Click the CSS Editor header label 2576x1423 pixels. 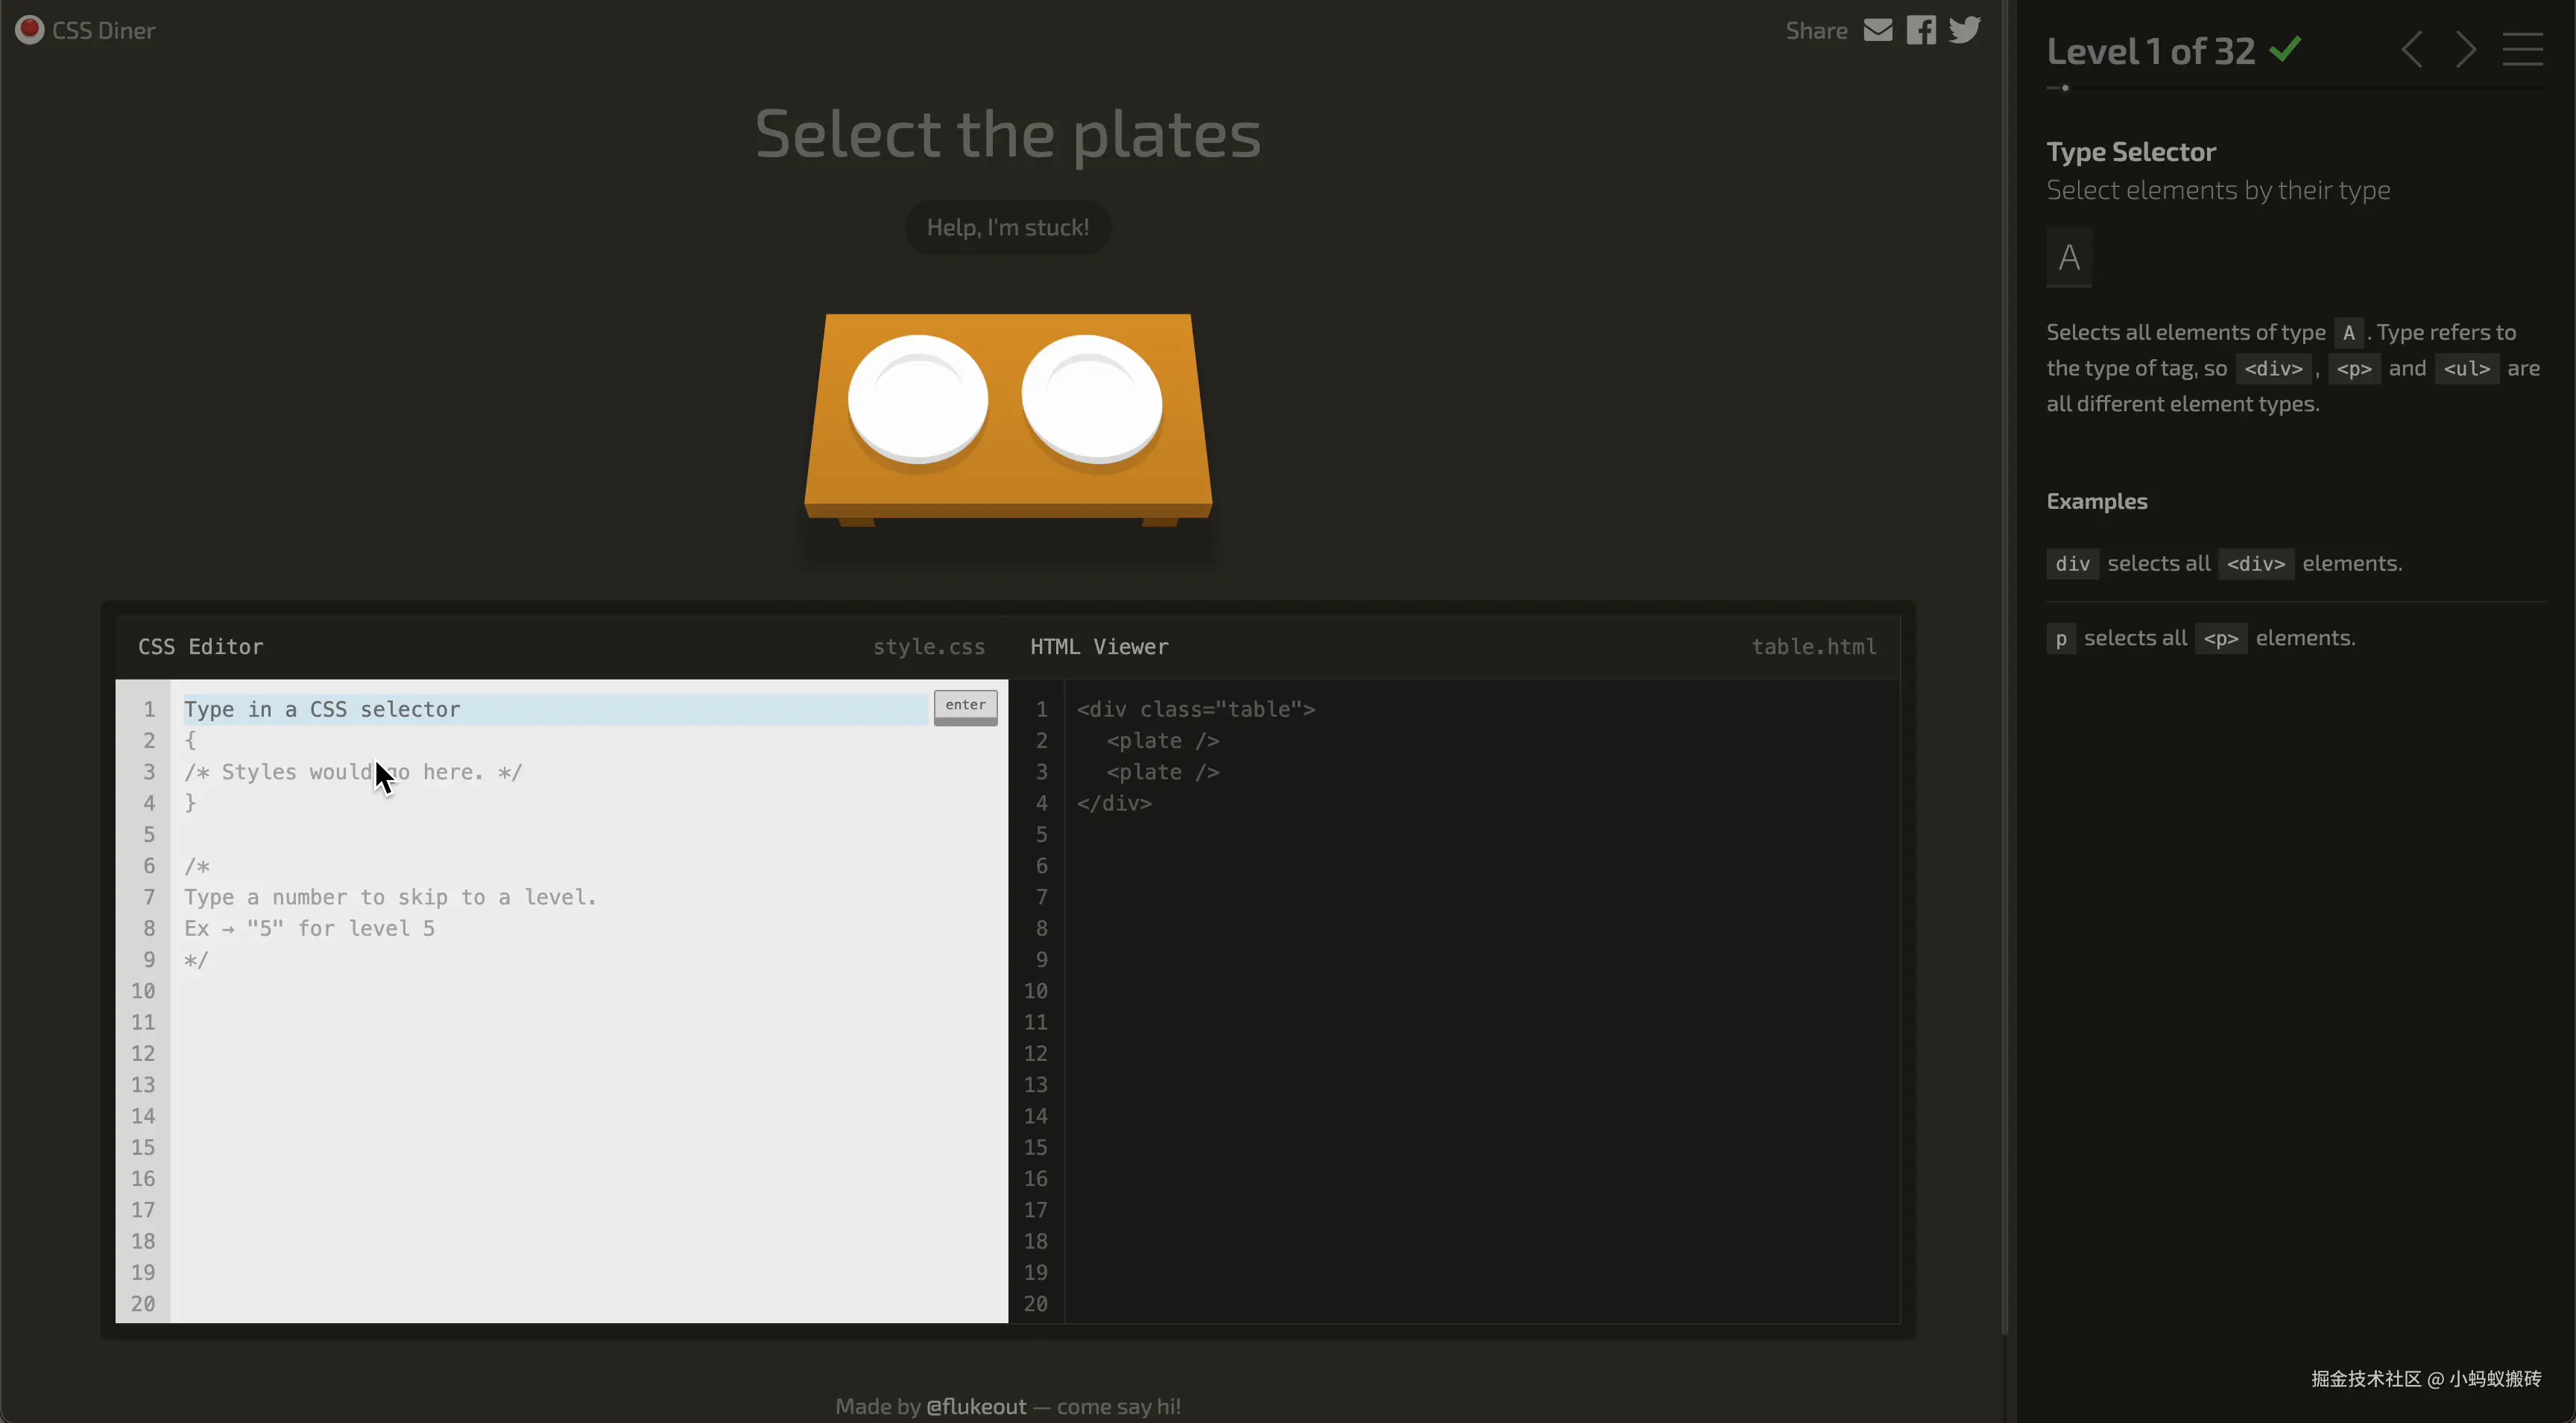point(201,647)
